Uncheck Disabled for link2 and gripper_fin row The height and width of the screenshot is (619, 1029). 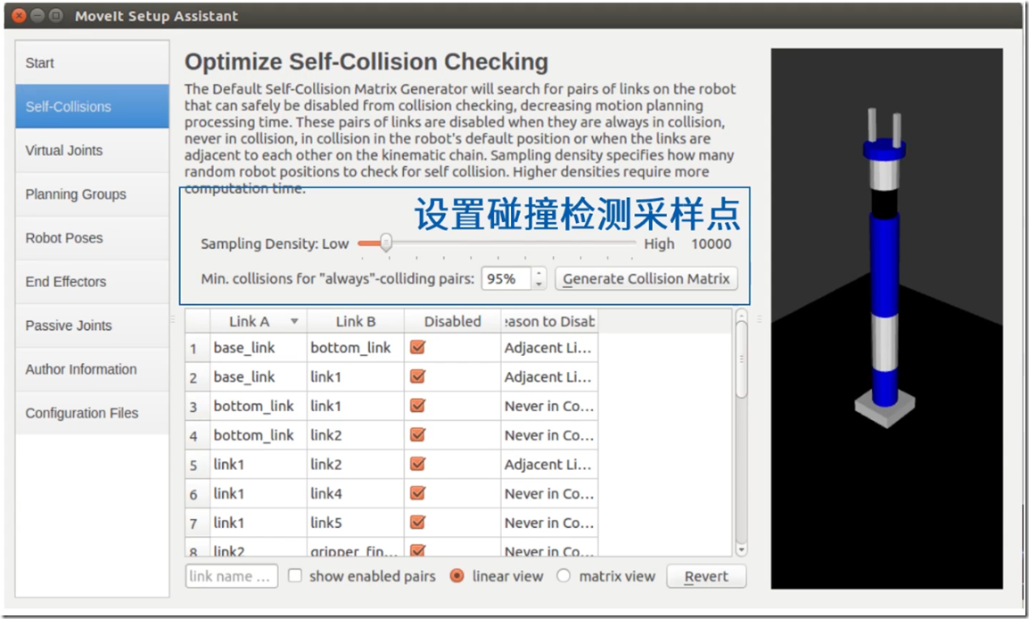pos(417,550)
